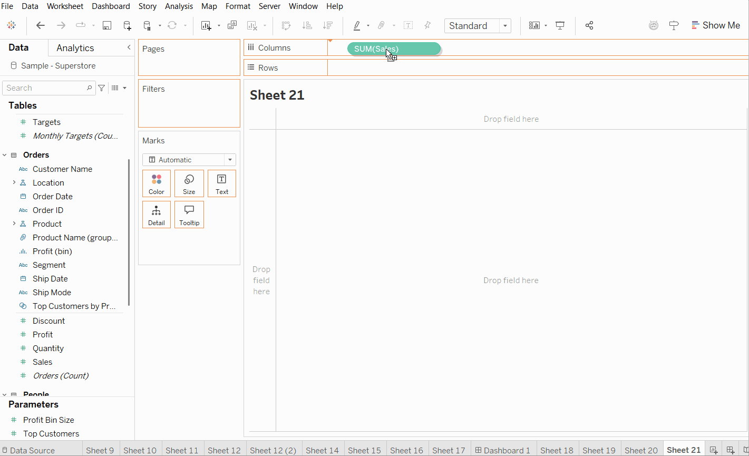Click the Save workbook icon
749x456 pixels.
[x=107, y=25]
